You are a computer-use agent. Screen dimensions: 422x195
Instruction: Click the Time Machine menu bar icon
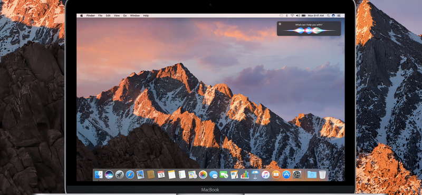[281, 16]
